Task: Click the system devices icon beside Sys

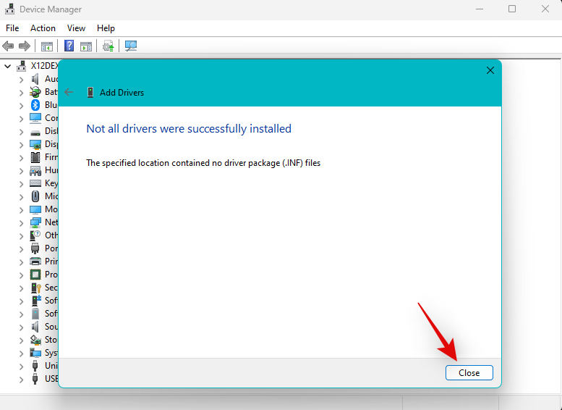Action: pyautogui.click(x=35, y=353)
